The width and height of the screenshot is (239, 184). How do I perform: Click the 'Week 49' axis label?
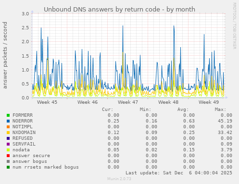click(x=209, y=102)
